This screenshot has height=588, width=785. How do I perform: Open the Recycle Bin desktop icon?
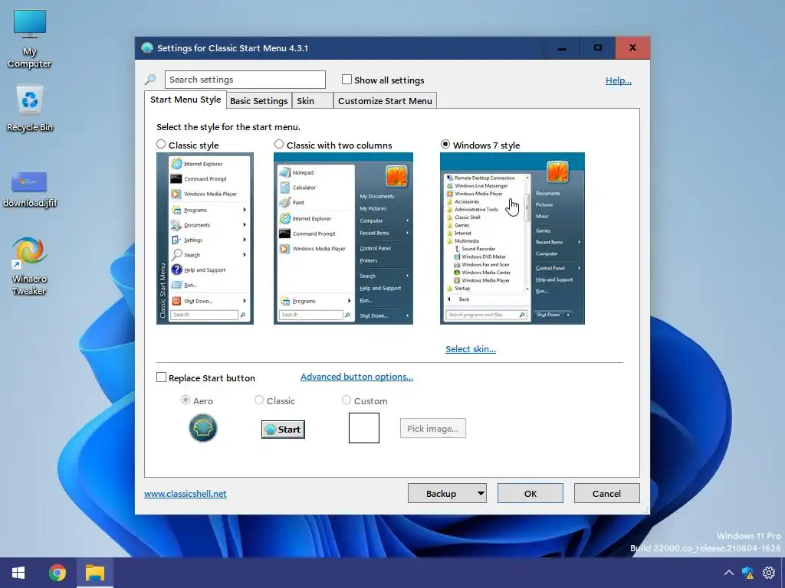[30, 109]
